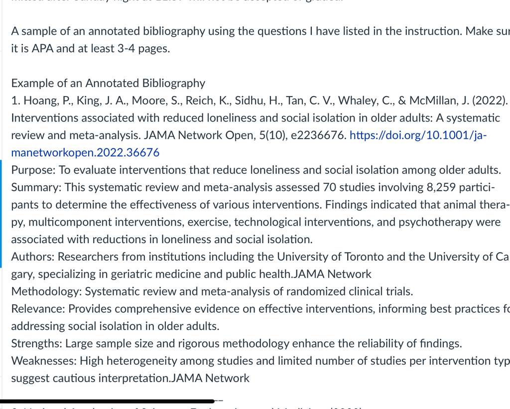Click the blue vertical bar on left edge
The width and height of the screenshot is (510, 409).
tap(1, 214)
